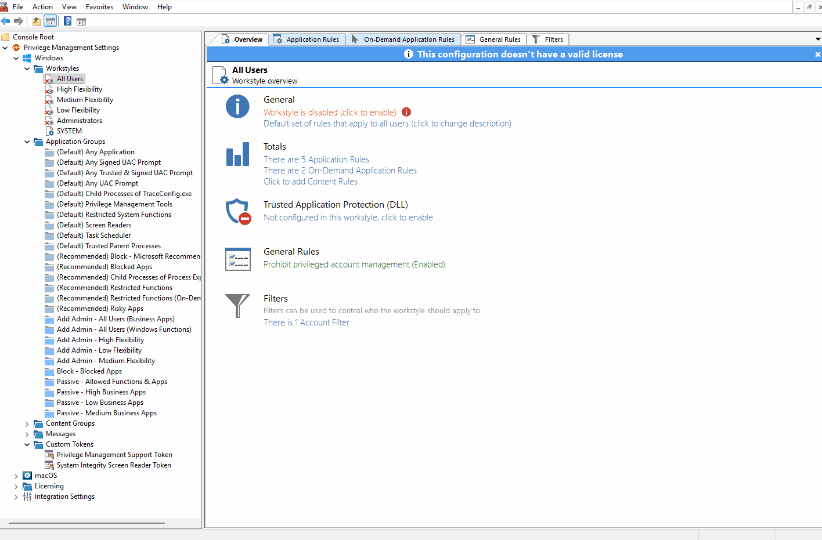This screenshot has width=822, height=540.
Task: Dismiss the invalid license banner
Action: pyautogui.click(x=817, y=55)
